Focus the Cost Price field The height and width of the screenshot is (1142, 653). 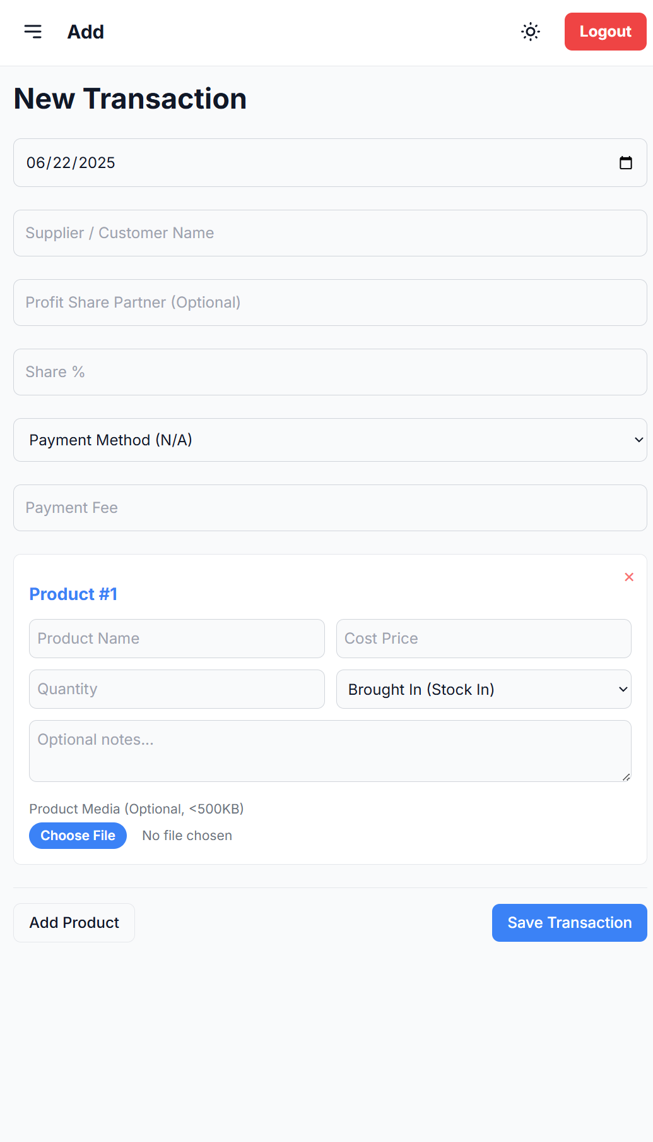(484, 639)
